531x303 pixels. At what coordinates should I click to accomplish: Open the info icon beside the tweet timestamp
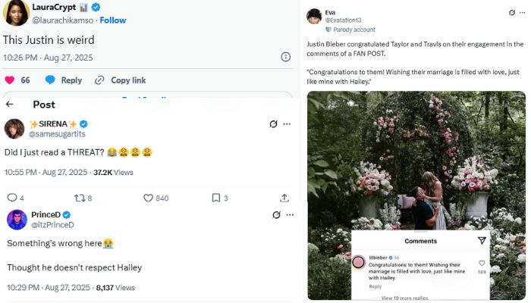286,57
